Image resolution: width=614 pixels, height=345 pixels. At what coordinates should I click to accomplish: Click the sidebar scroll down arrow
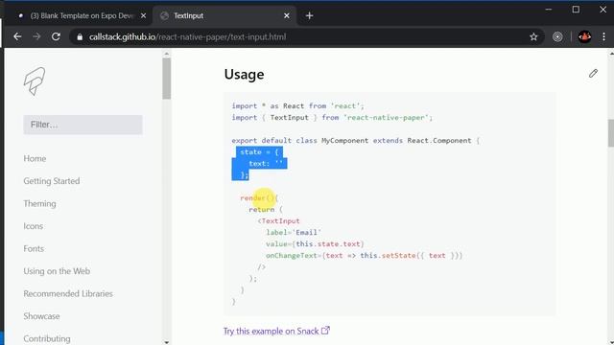[166, 342]
